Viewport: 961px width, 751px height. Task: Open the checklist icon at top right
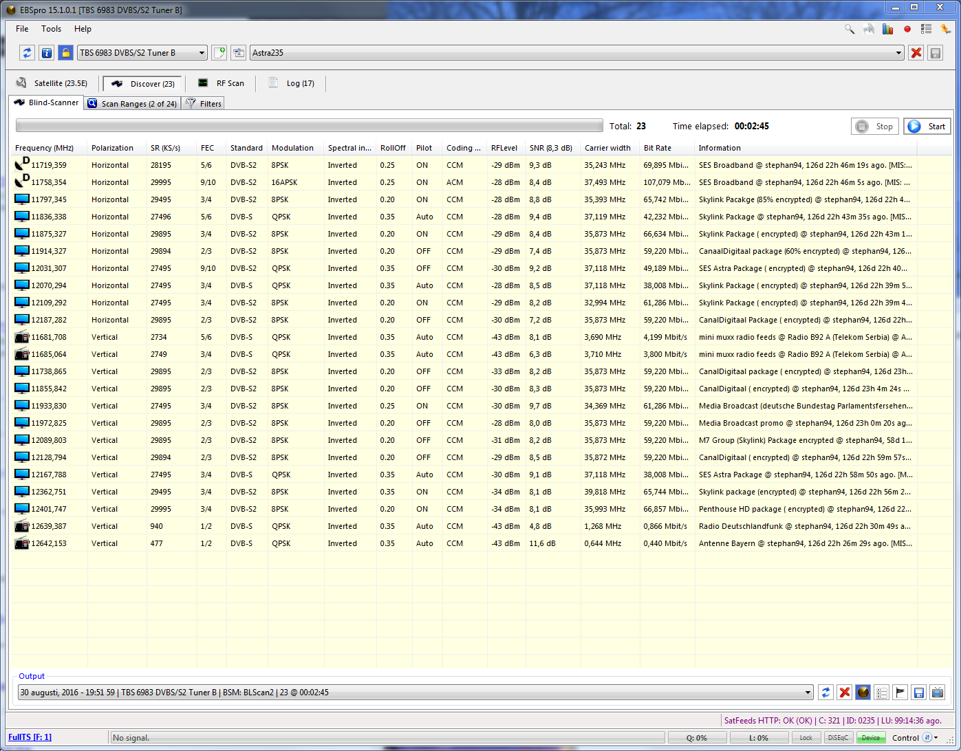pos(927,29)
